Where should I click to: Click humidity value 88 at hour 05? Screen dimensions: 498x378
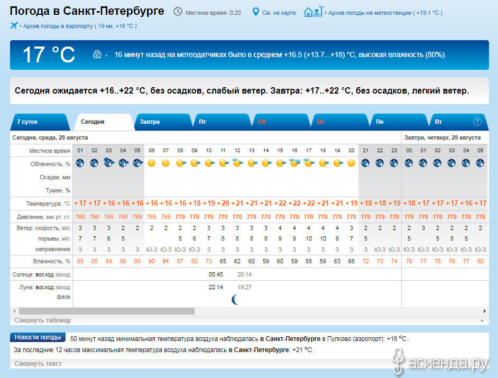137,261
